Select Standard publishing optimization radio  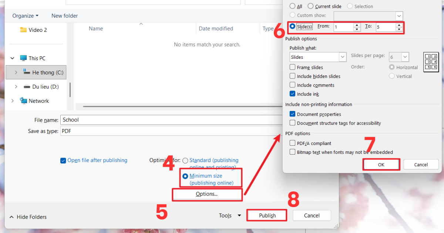click(185, 161)
